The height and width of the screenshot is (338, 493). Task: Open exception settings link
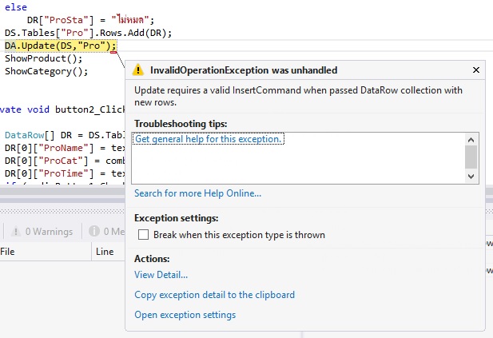click(x=185, y=315)
